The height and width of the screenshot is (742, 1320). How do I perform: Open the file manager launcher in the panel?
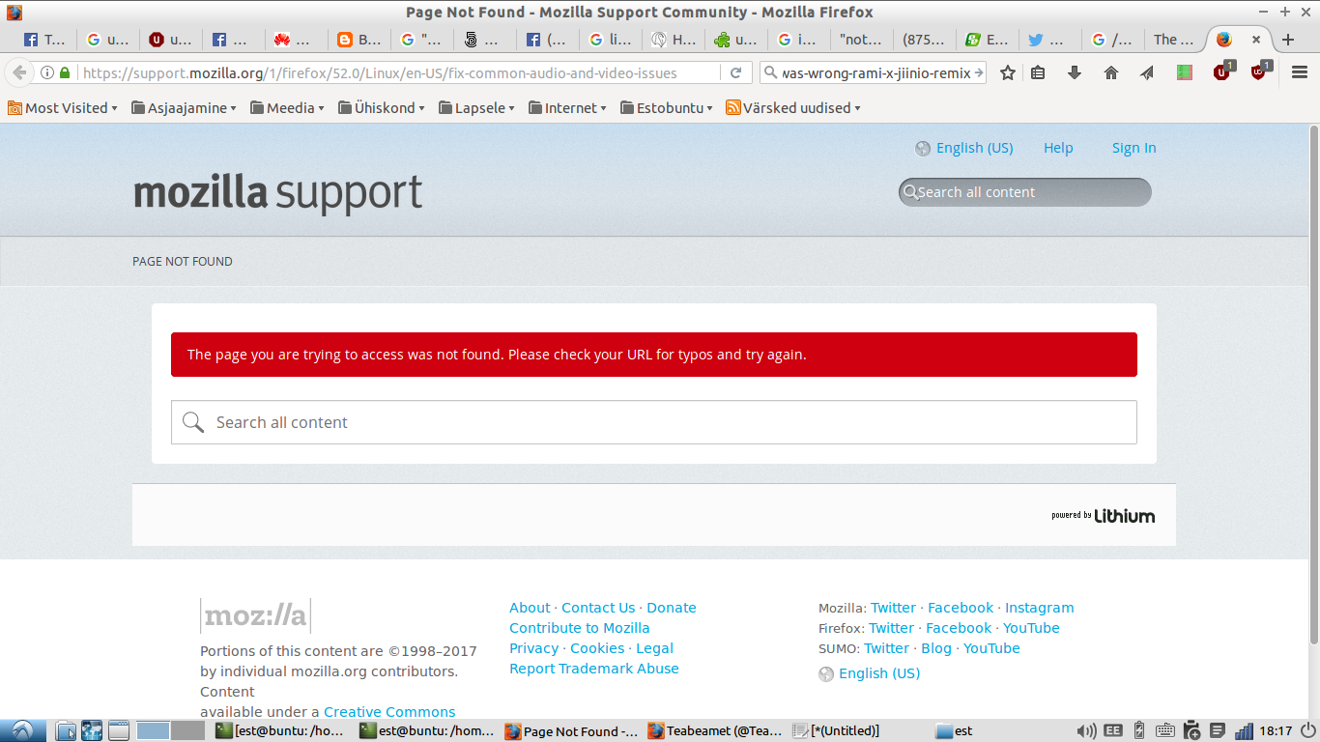coord(66,730)
